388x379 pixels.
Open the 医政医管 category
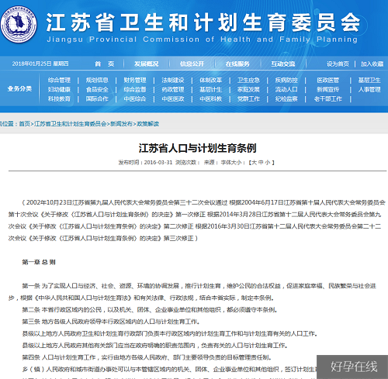coord(328,81)
